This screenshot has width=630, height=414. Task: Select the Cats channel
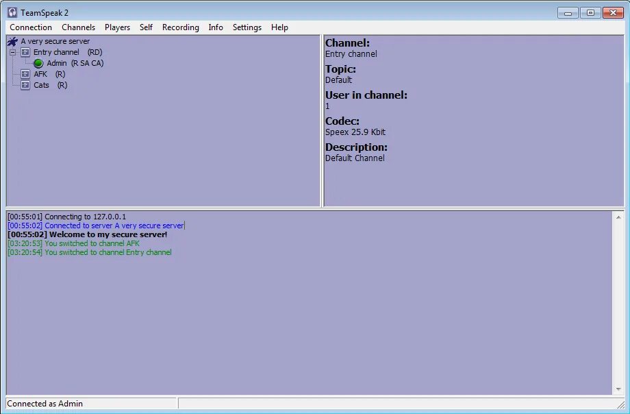pyautogui.click(x=50, y=85)
